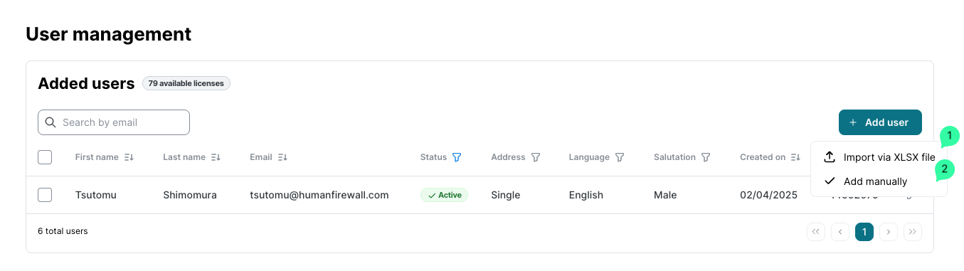Click the Add user button
Screen dimensions: 964x271
coord(880,122)
